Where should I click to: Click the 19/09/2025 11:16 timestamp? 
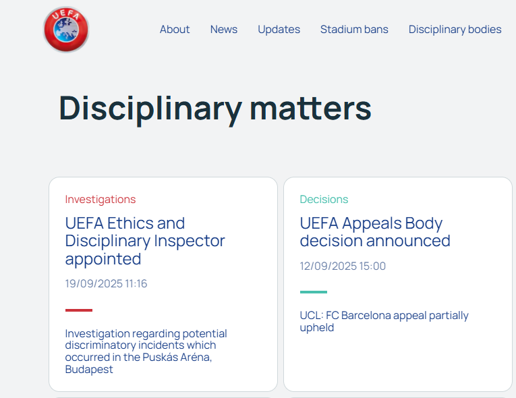106,283
